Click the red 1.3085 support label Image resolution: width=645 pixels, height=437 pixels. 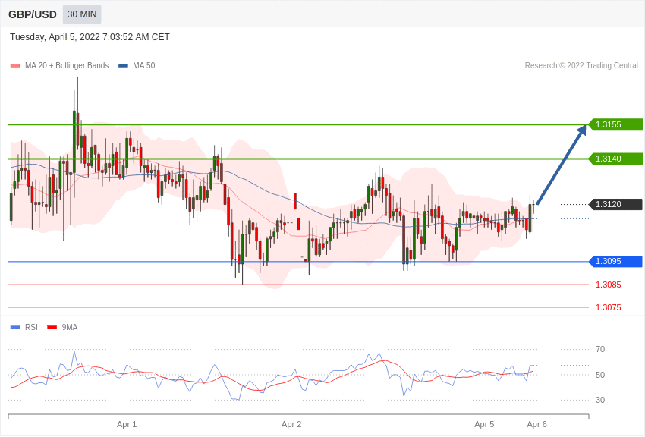609,285
